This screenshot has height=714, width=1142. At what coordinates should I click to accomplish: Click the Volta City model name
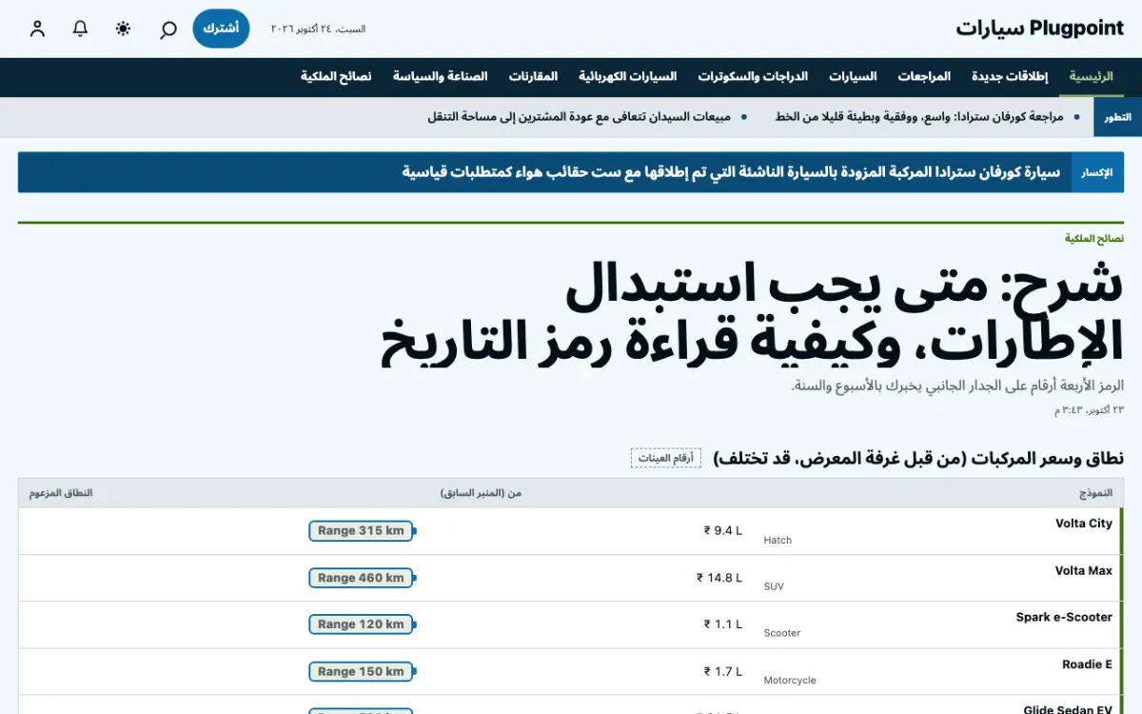tap(1084, 524)
